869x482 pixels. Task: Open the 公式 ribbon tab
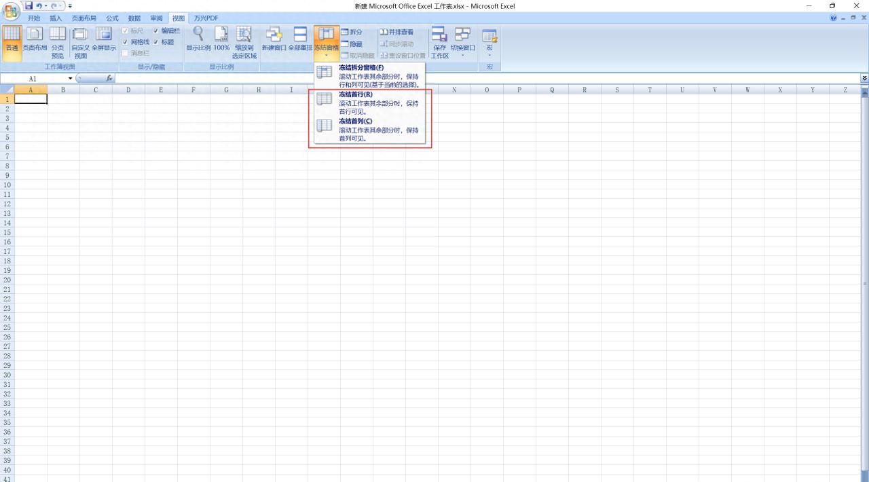click(x=112, y=18)
